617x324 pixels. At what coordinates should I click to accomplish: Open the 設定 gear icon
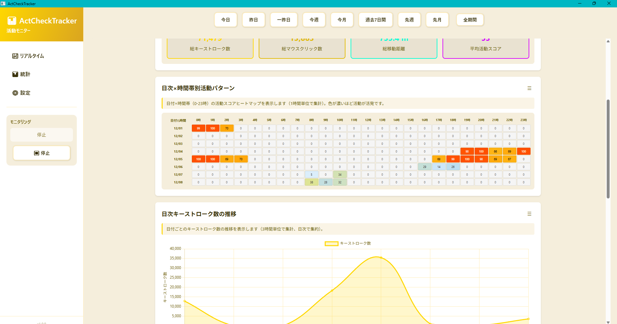(x=15, y=93)
